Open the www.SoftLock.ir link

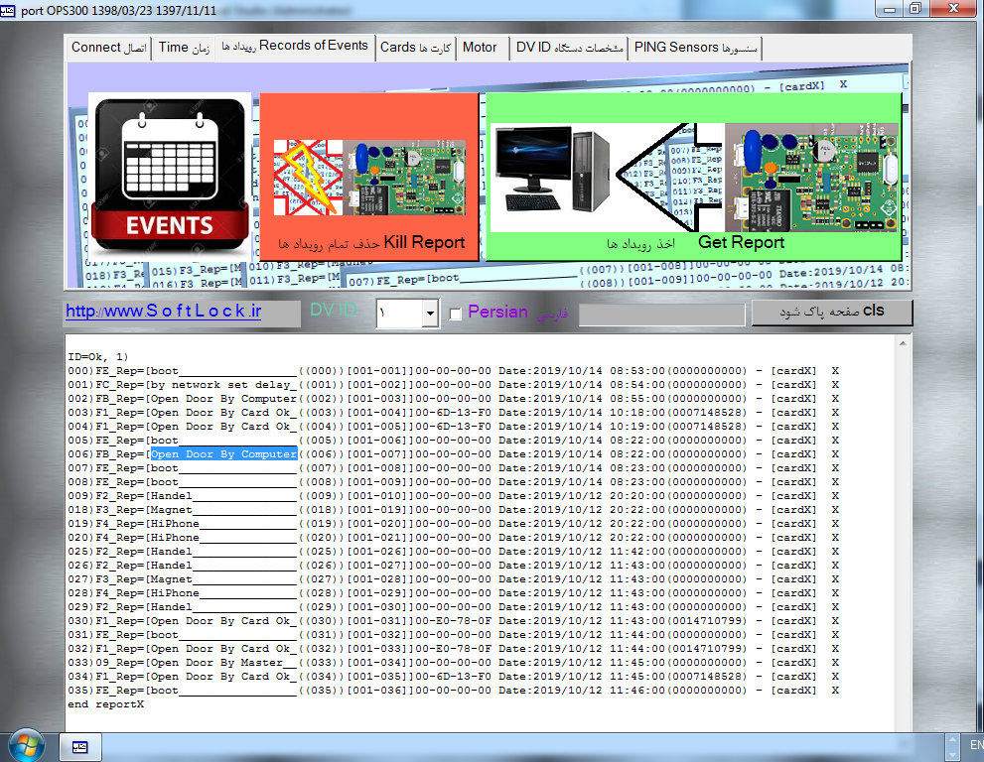point(163,313)
